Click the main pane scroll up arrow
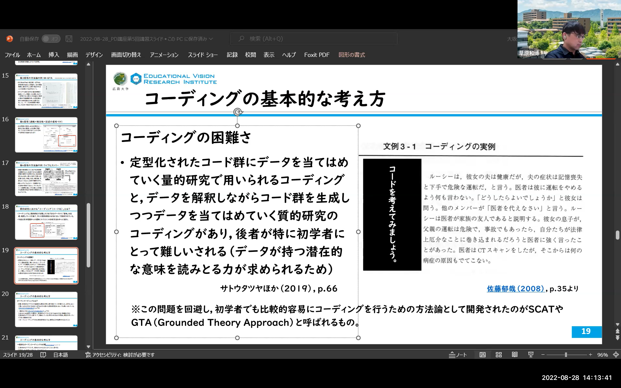Viewport: 621px width, 388px height. (x=617, y=64)
